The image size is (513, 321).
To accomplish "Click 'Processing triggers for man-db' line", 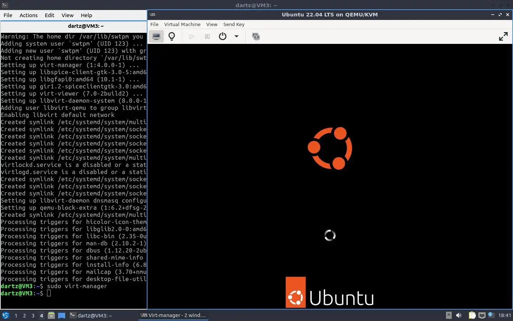I will pos(73,243).
